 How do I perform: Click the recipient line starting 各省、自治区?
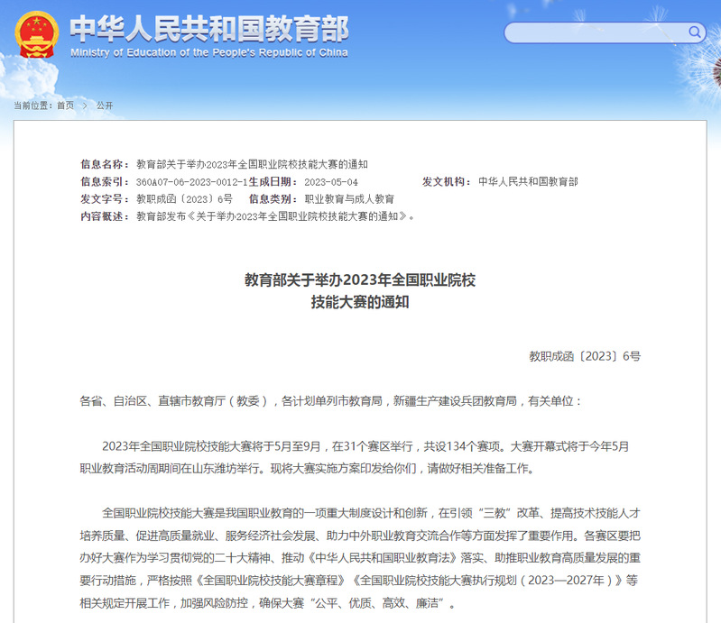(331, 400)
